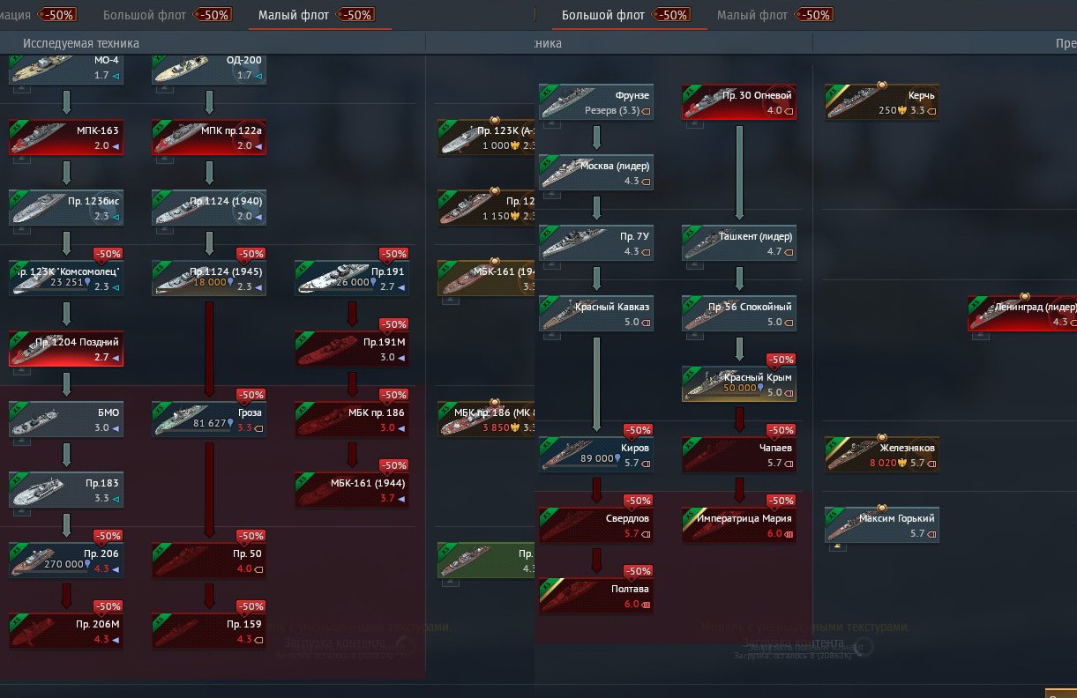Select the Пр. 1204 Поздний card

(x=66, y=349)
